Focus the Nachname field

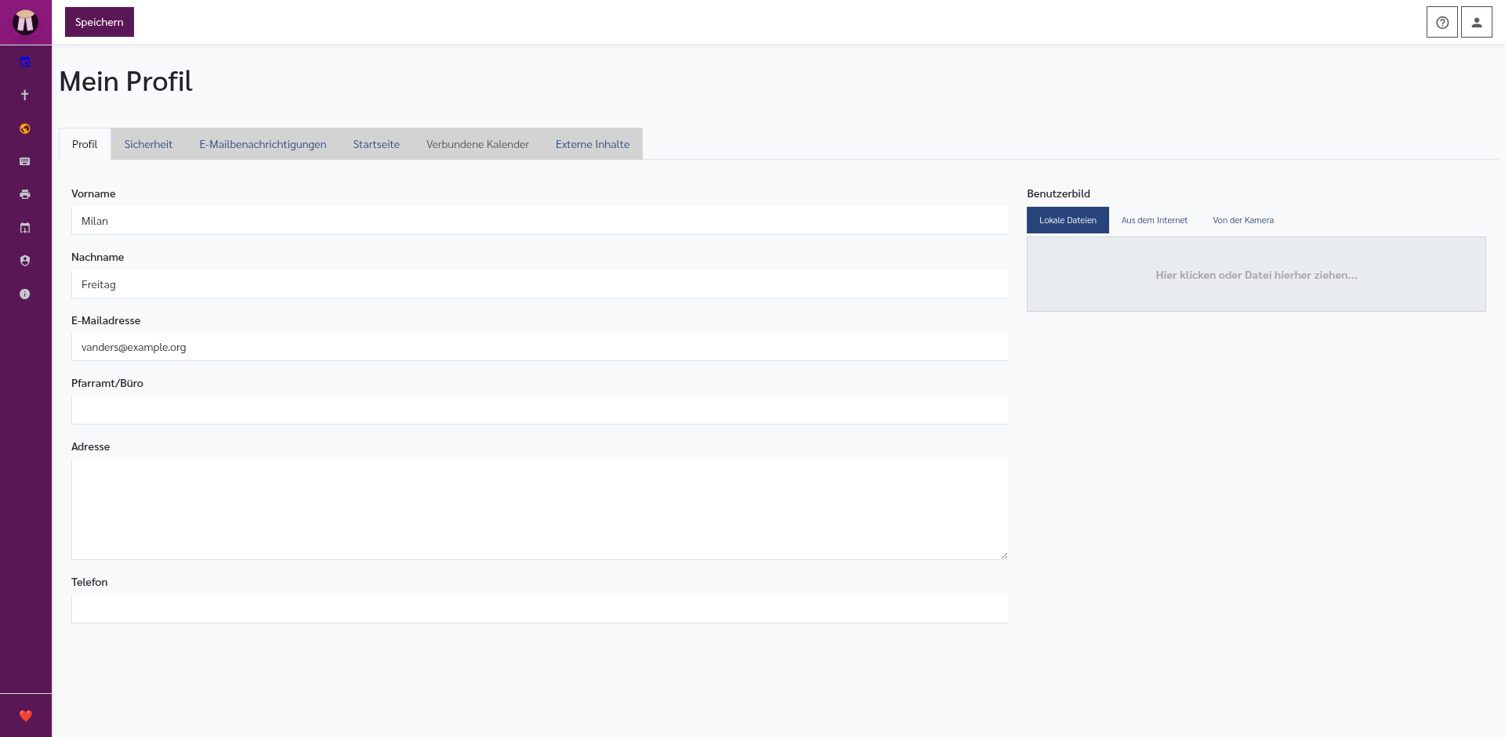(539, 284)
